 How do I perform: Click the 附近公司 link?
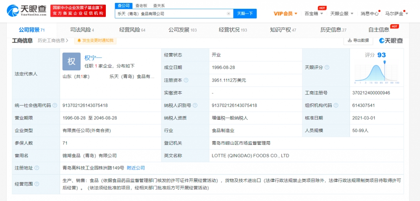136,168
